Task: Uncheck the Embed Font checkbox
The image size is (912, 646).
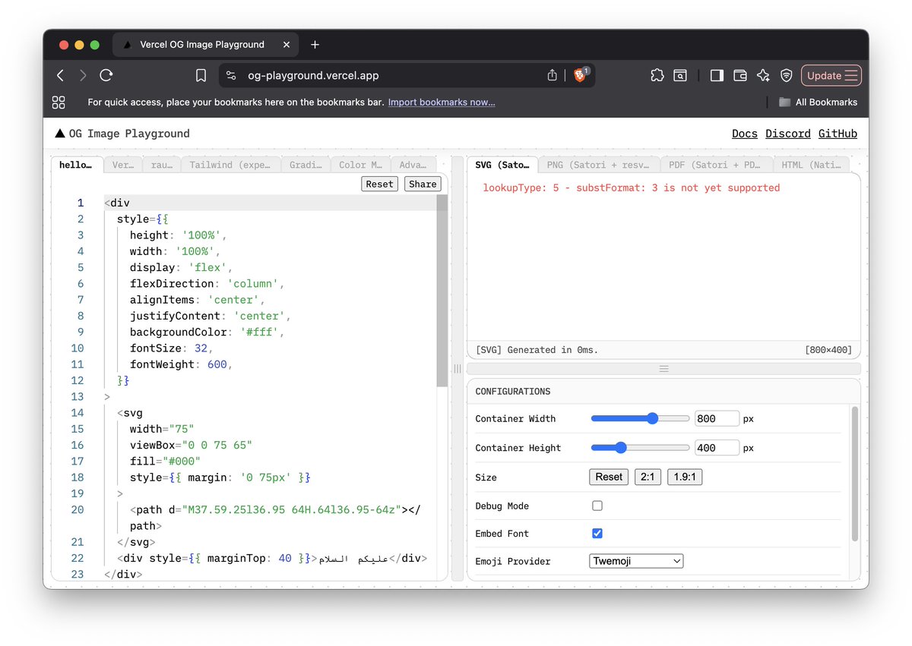Action: click(597, 534)
